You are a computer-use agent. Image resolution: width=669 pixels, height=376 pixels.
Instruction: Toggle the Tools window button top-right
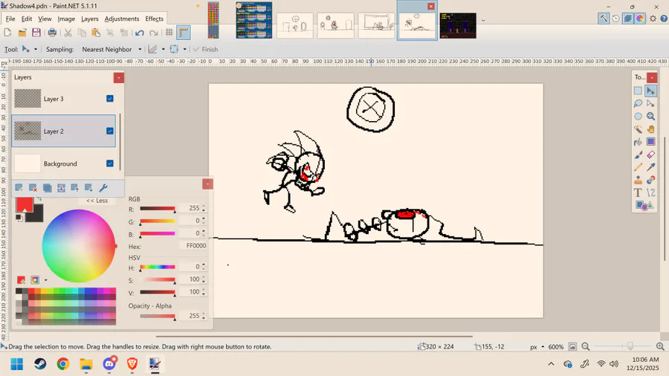pyautogui.click(x=604, y=19)
